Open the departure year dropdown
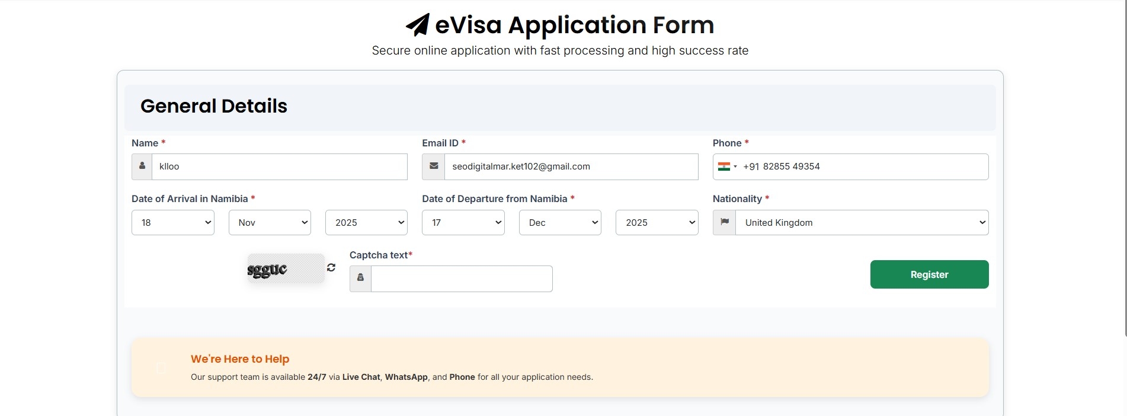The height and width of the screenshot is (416, 1127). click(657, 222)
